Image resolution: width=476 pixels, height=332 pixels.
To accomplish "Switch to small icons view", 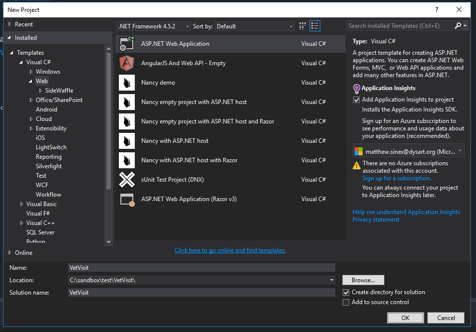I will [303, 26].
